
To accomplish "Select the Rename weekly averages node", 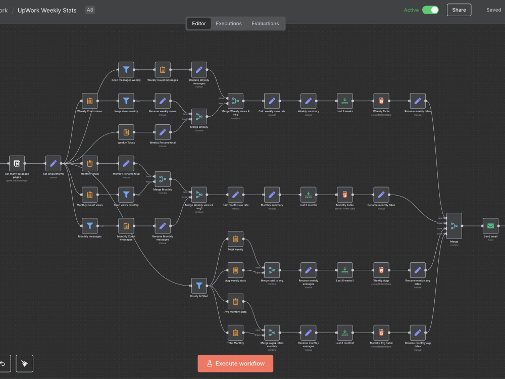I will (x=308, y=270).
